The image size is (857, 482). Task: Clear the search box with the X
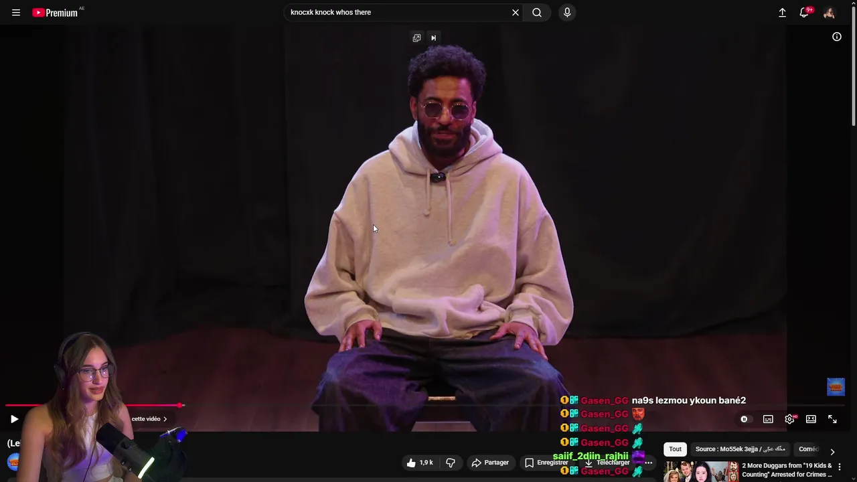pos(516,13)
